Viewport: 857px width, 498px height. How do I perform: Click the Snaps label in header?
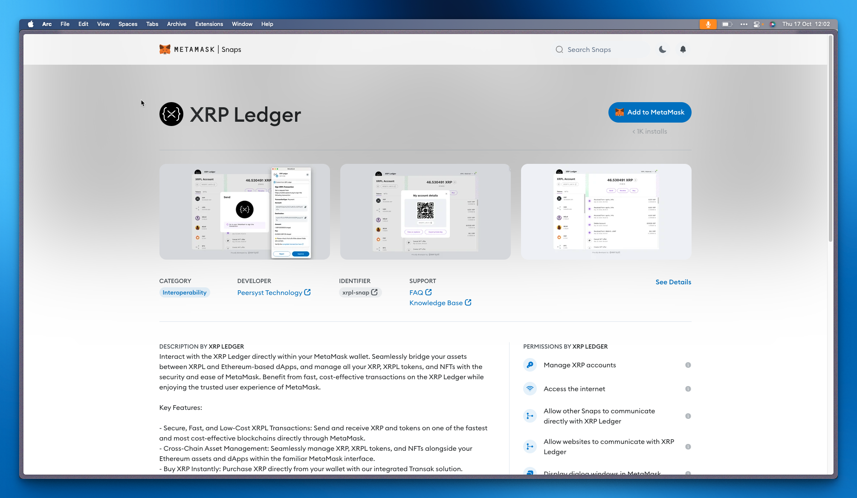(232, 49)
